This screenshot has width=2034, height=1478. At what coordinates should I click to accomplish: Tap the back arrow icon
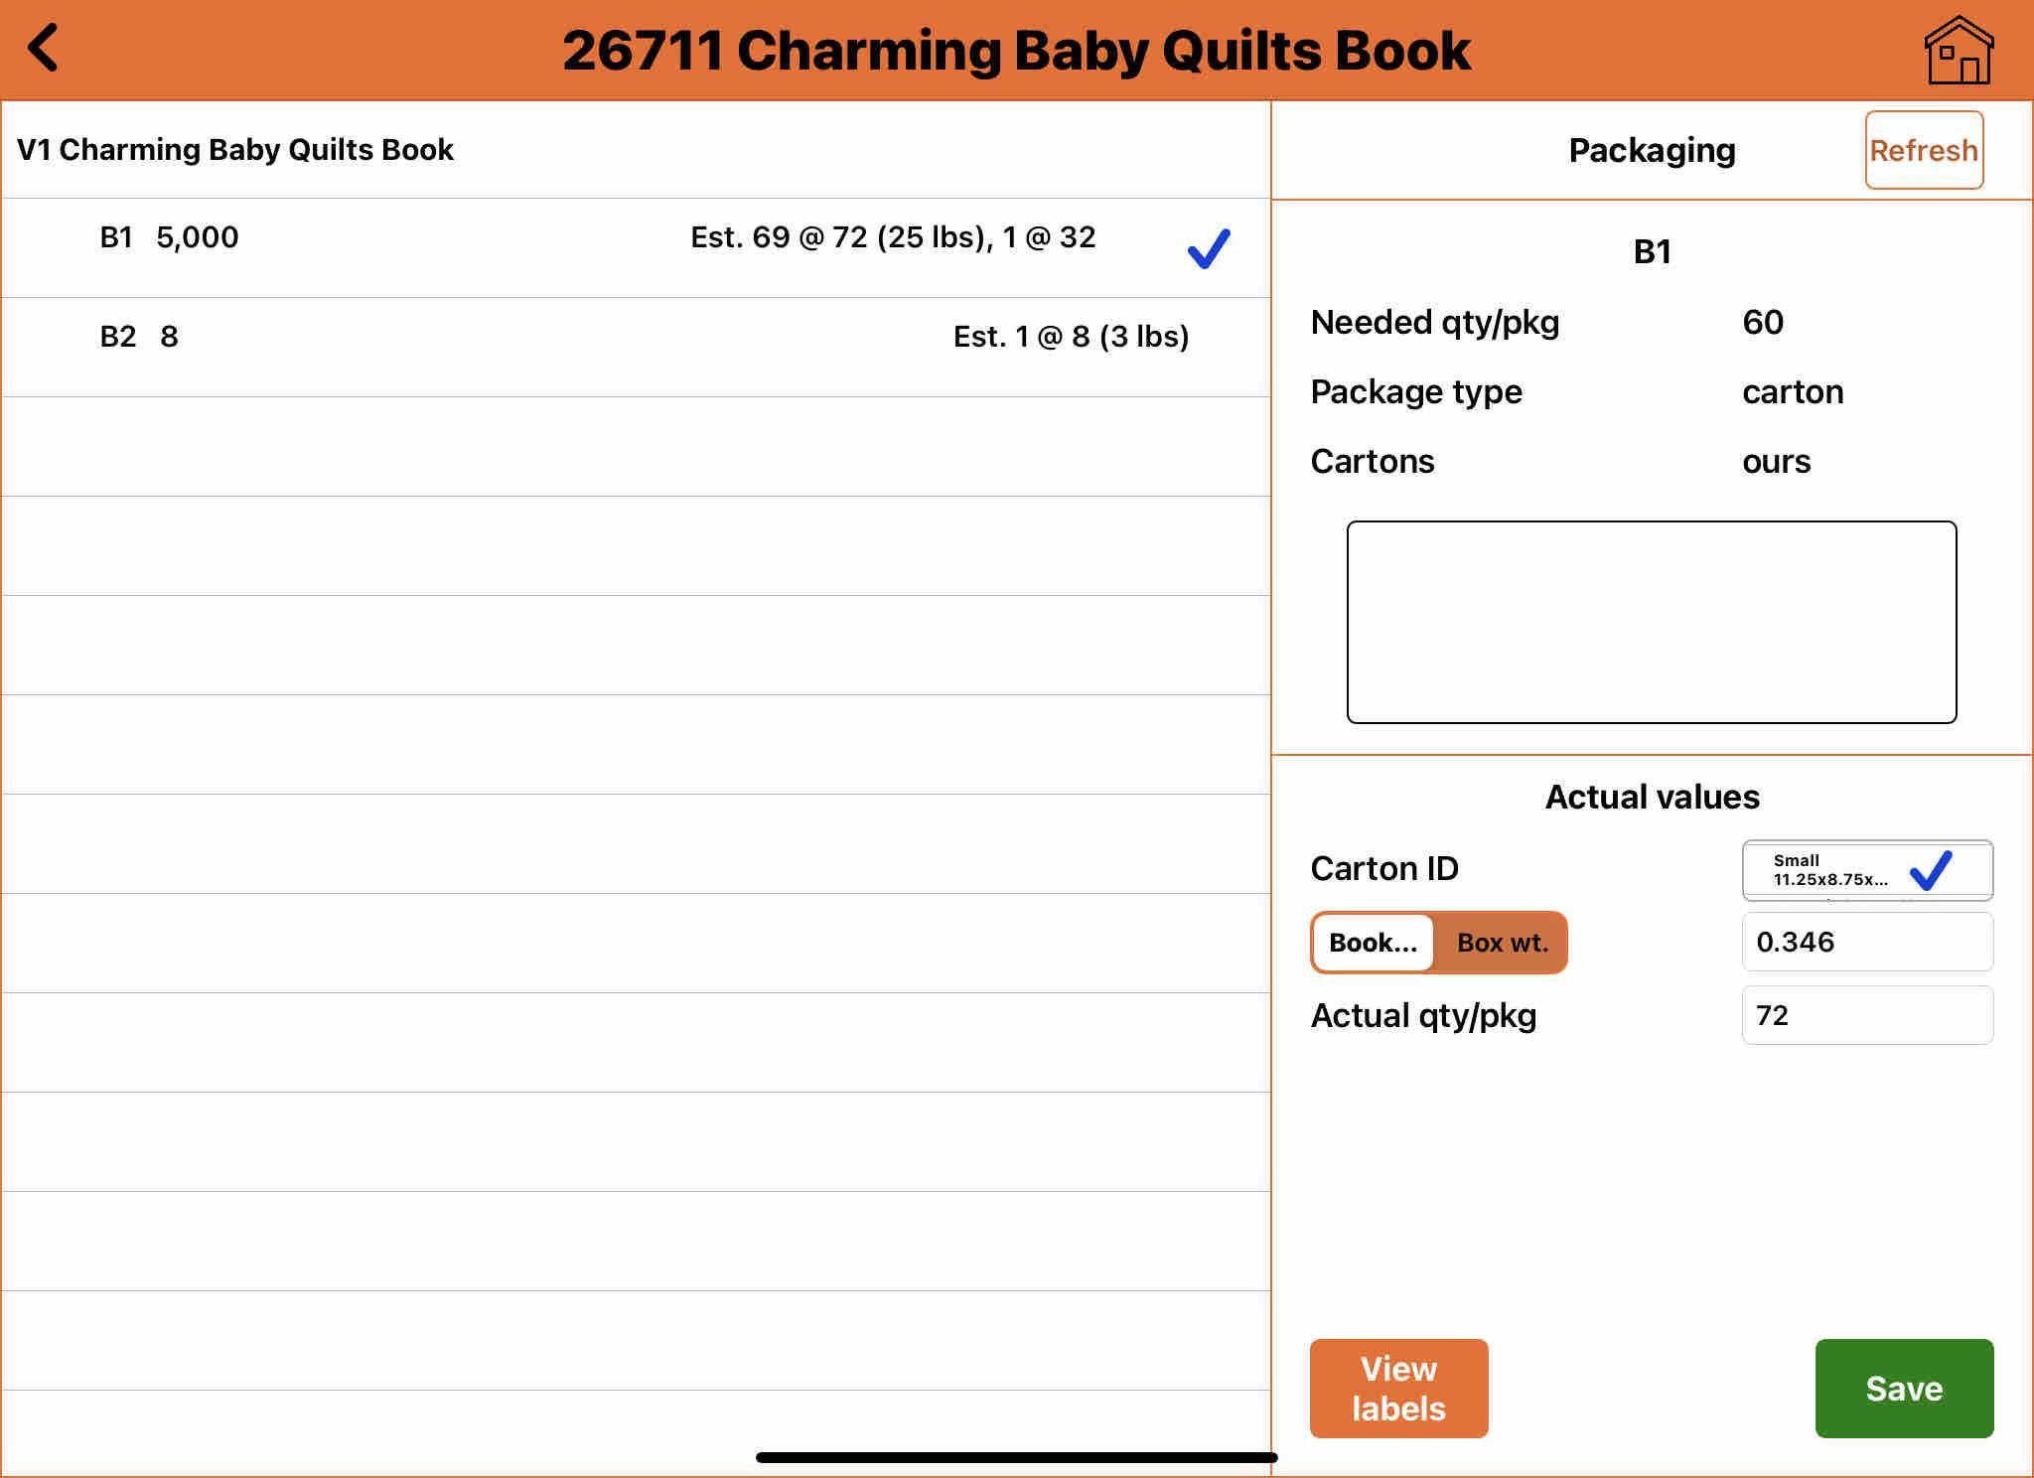[x=44, y=48]
